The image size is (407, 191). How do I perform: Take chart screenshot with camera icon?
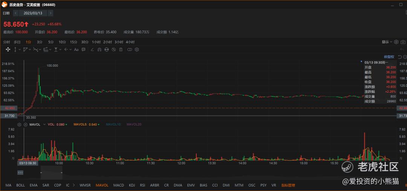coord(403,42)
